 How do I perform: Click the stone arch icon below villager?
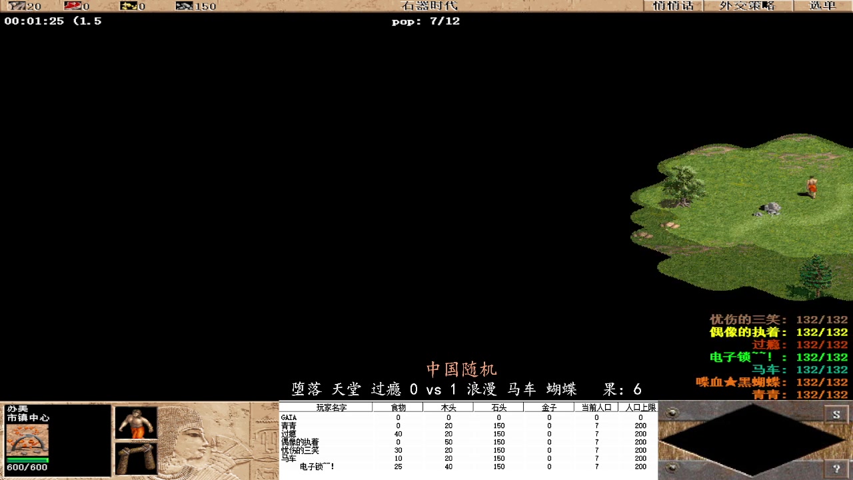[x=136, y=459]
